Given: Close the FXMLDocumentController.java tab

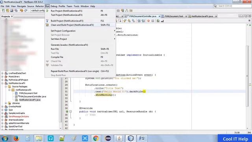Looking at the screenshot, I should pyautogui.click(x=159, y=17).
